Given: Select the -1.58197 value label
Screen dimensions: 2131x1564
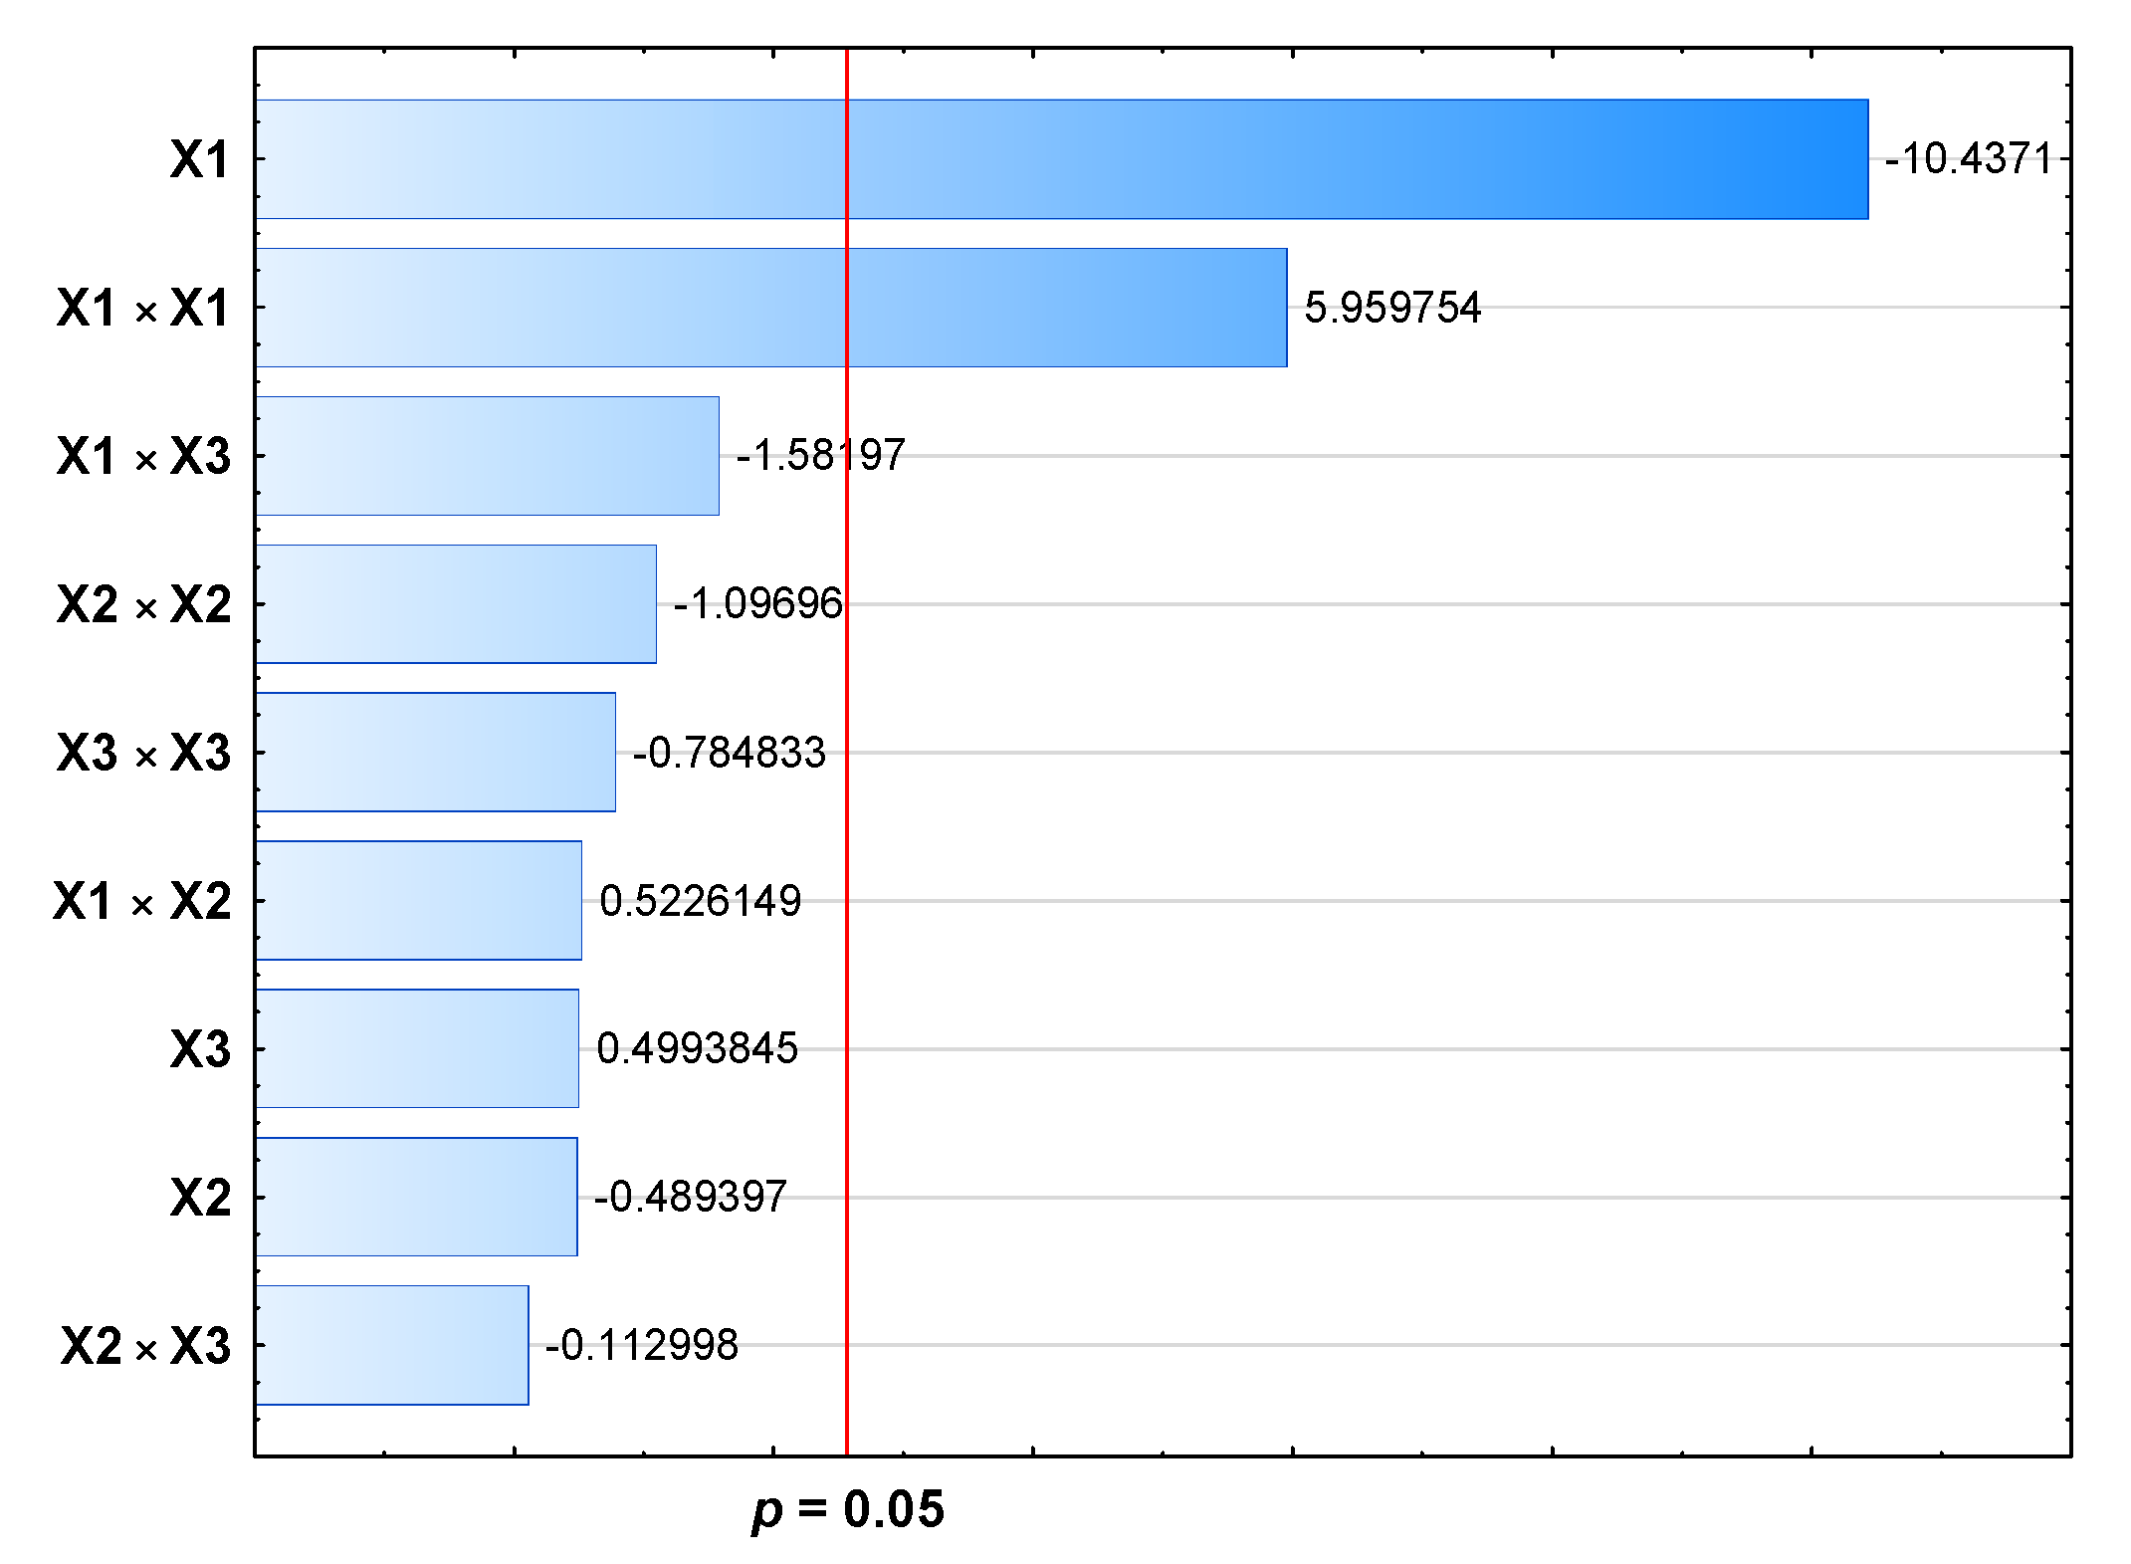Looking at the screenshot, I should (x=820, y=456).
